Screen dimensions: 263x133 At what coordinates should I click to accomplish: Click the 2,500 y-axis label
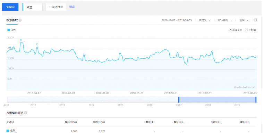pyautogui.click(x=10, y=38)
